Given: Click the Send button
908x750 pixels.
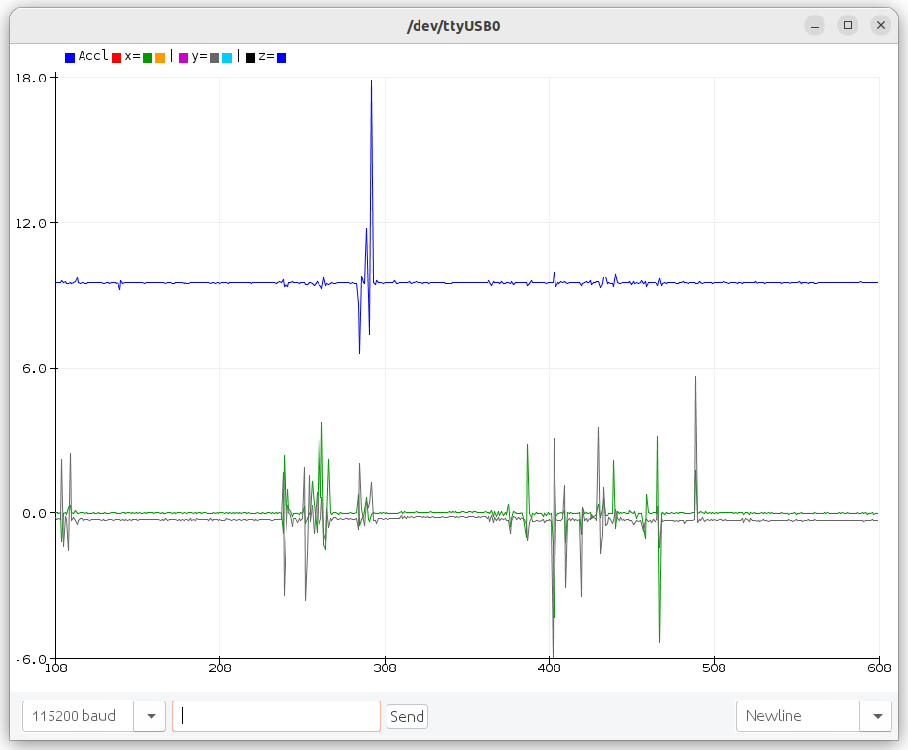Looking at the screenshot, I should tap(407, 716).
